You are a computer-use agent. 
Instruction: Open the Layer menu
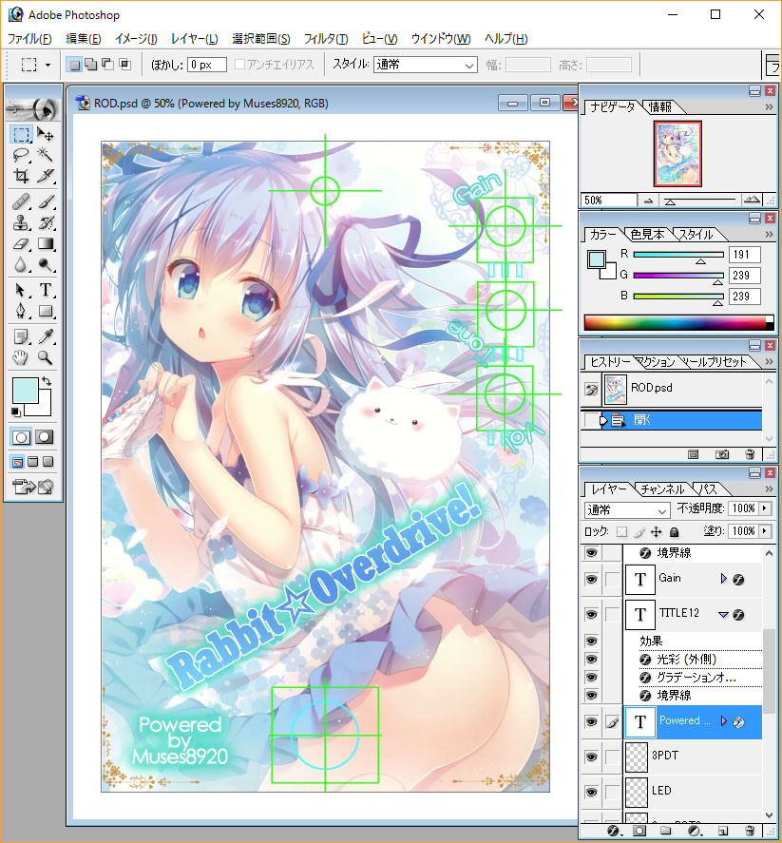(195, 39)
